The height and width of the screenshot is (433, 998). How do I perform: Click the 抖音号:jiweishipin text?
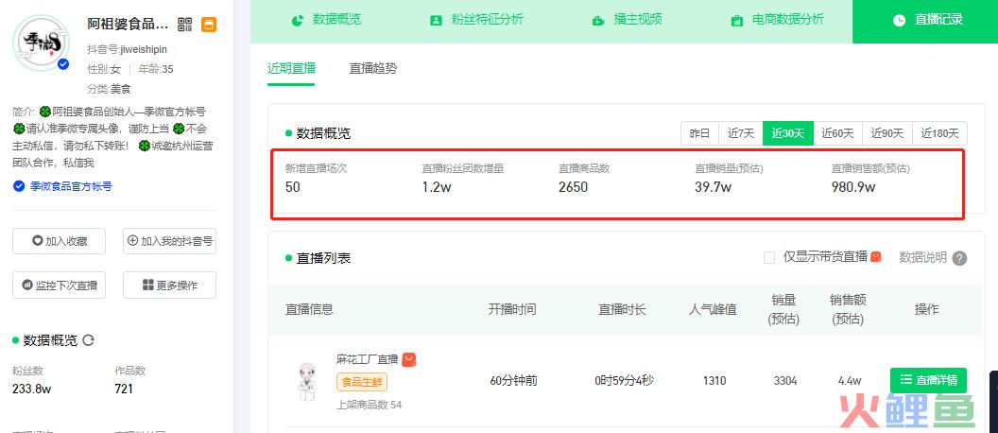tap(128, 49)
